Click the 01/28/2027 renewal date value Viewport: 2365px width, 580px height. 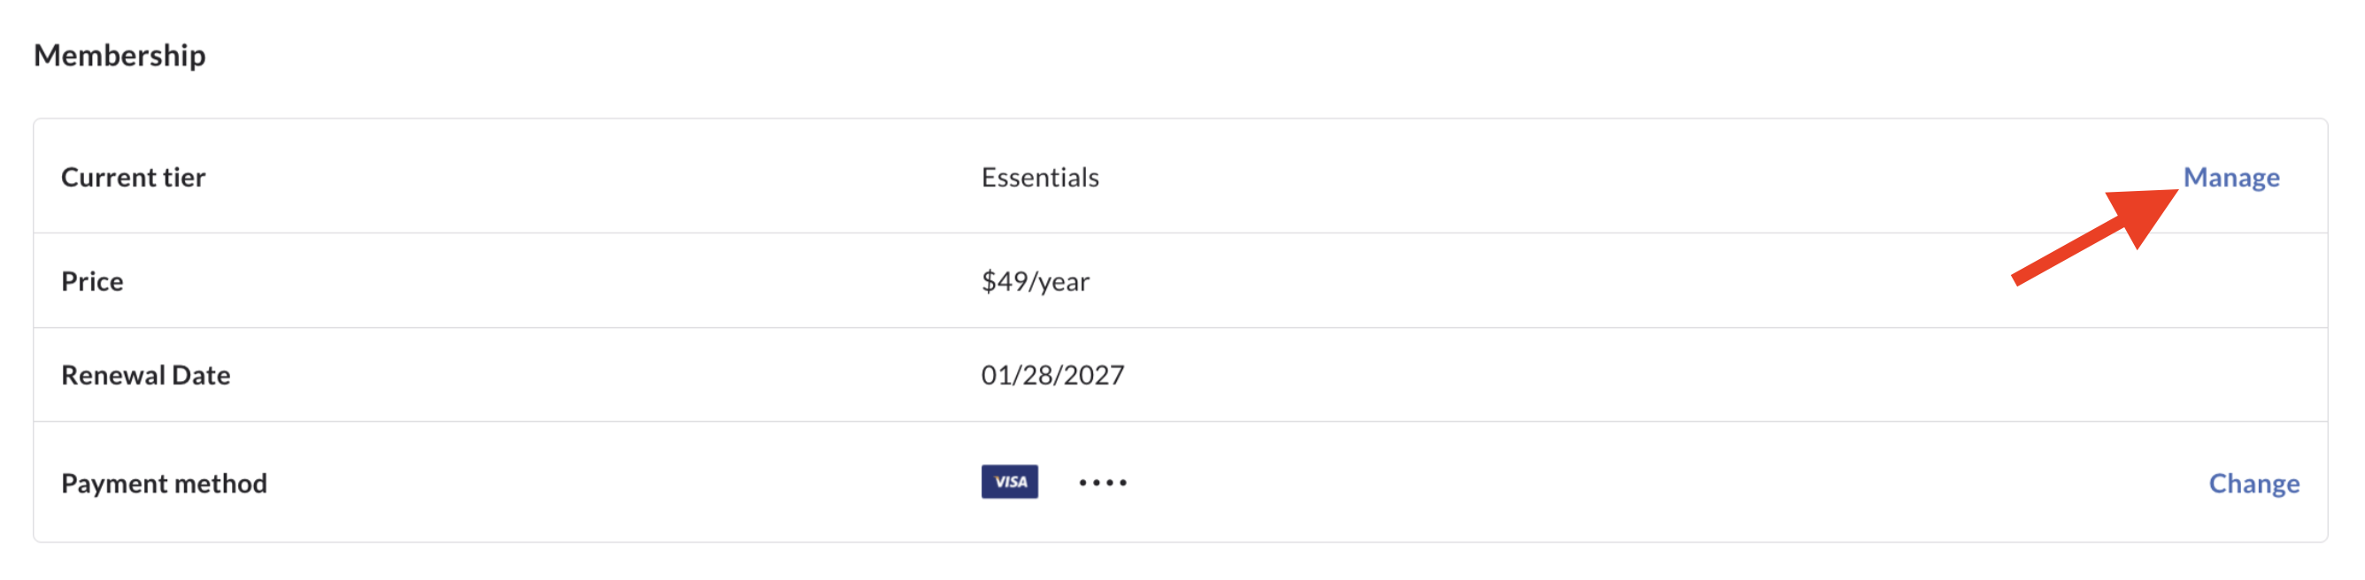(1052, 374)
